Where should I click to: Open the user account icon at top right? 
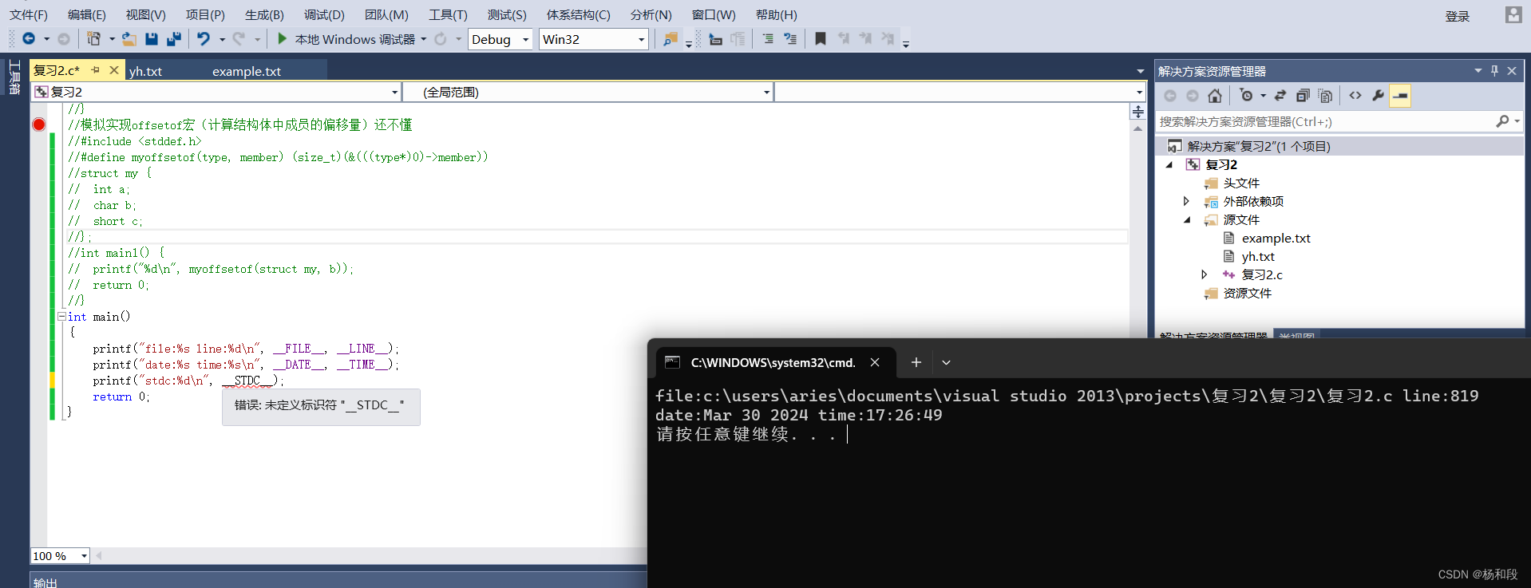pyautogui.click(x=1513, y=14)
